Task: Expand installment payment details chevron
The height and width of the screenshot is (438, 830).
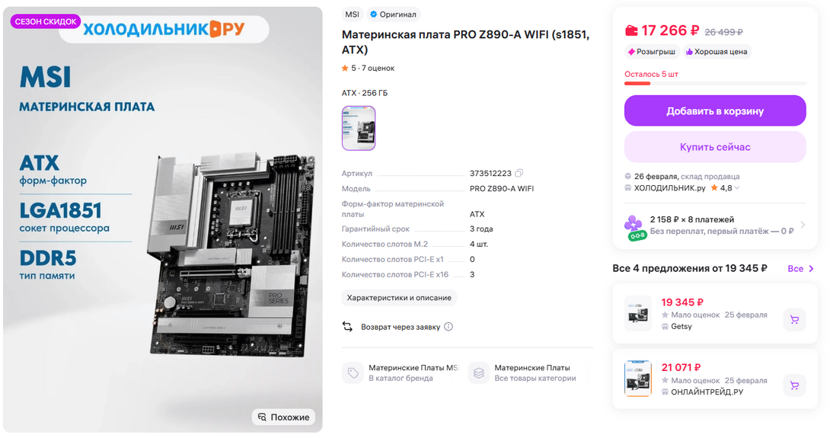Action: tap(803, 225)
